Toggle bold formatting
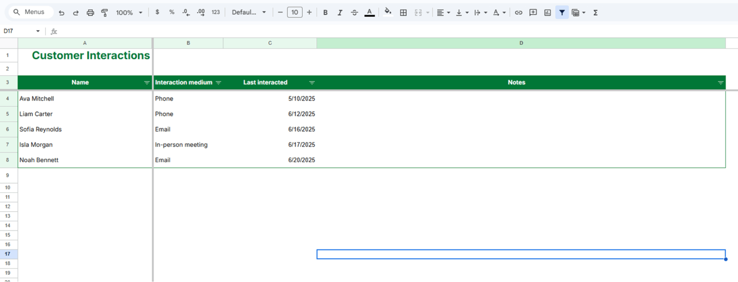This screenshot has height=282, width=738. 325,13
